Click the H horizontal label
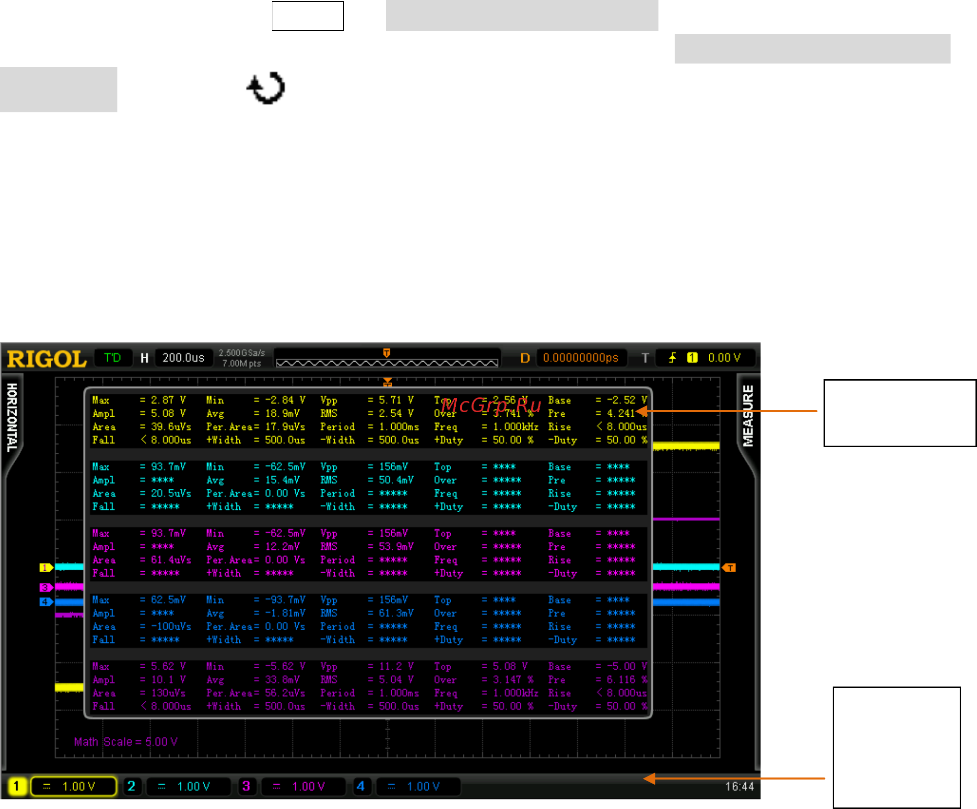 pyautogui.click(x=144, y=358)
